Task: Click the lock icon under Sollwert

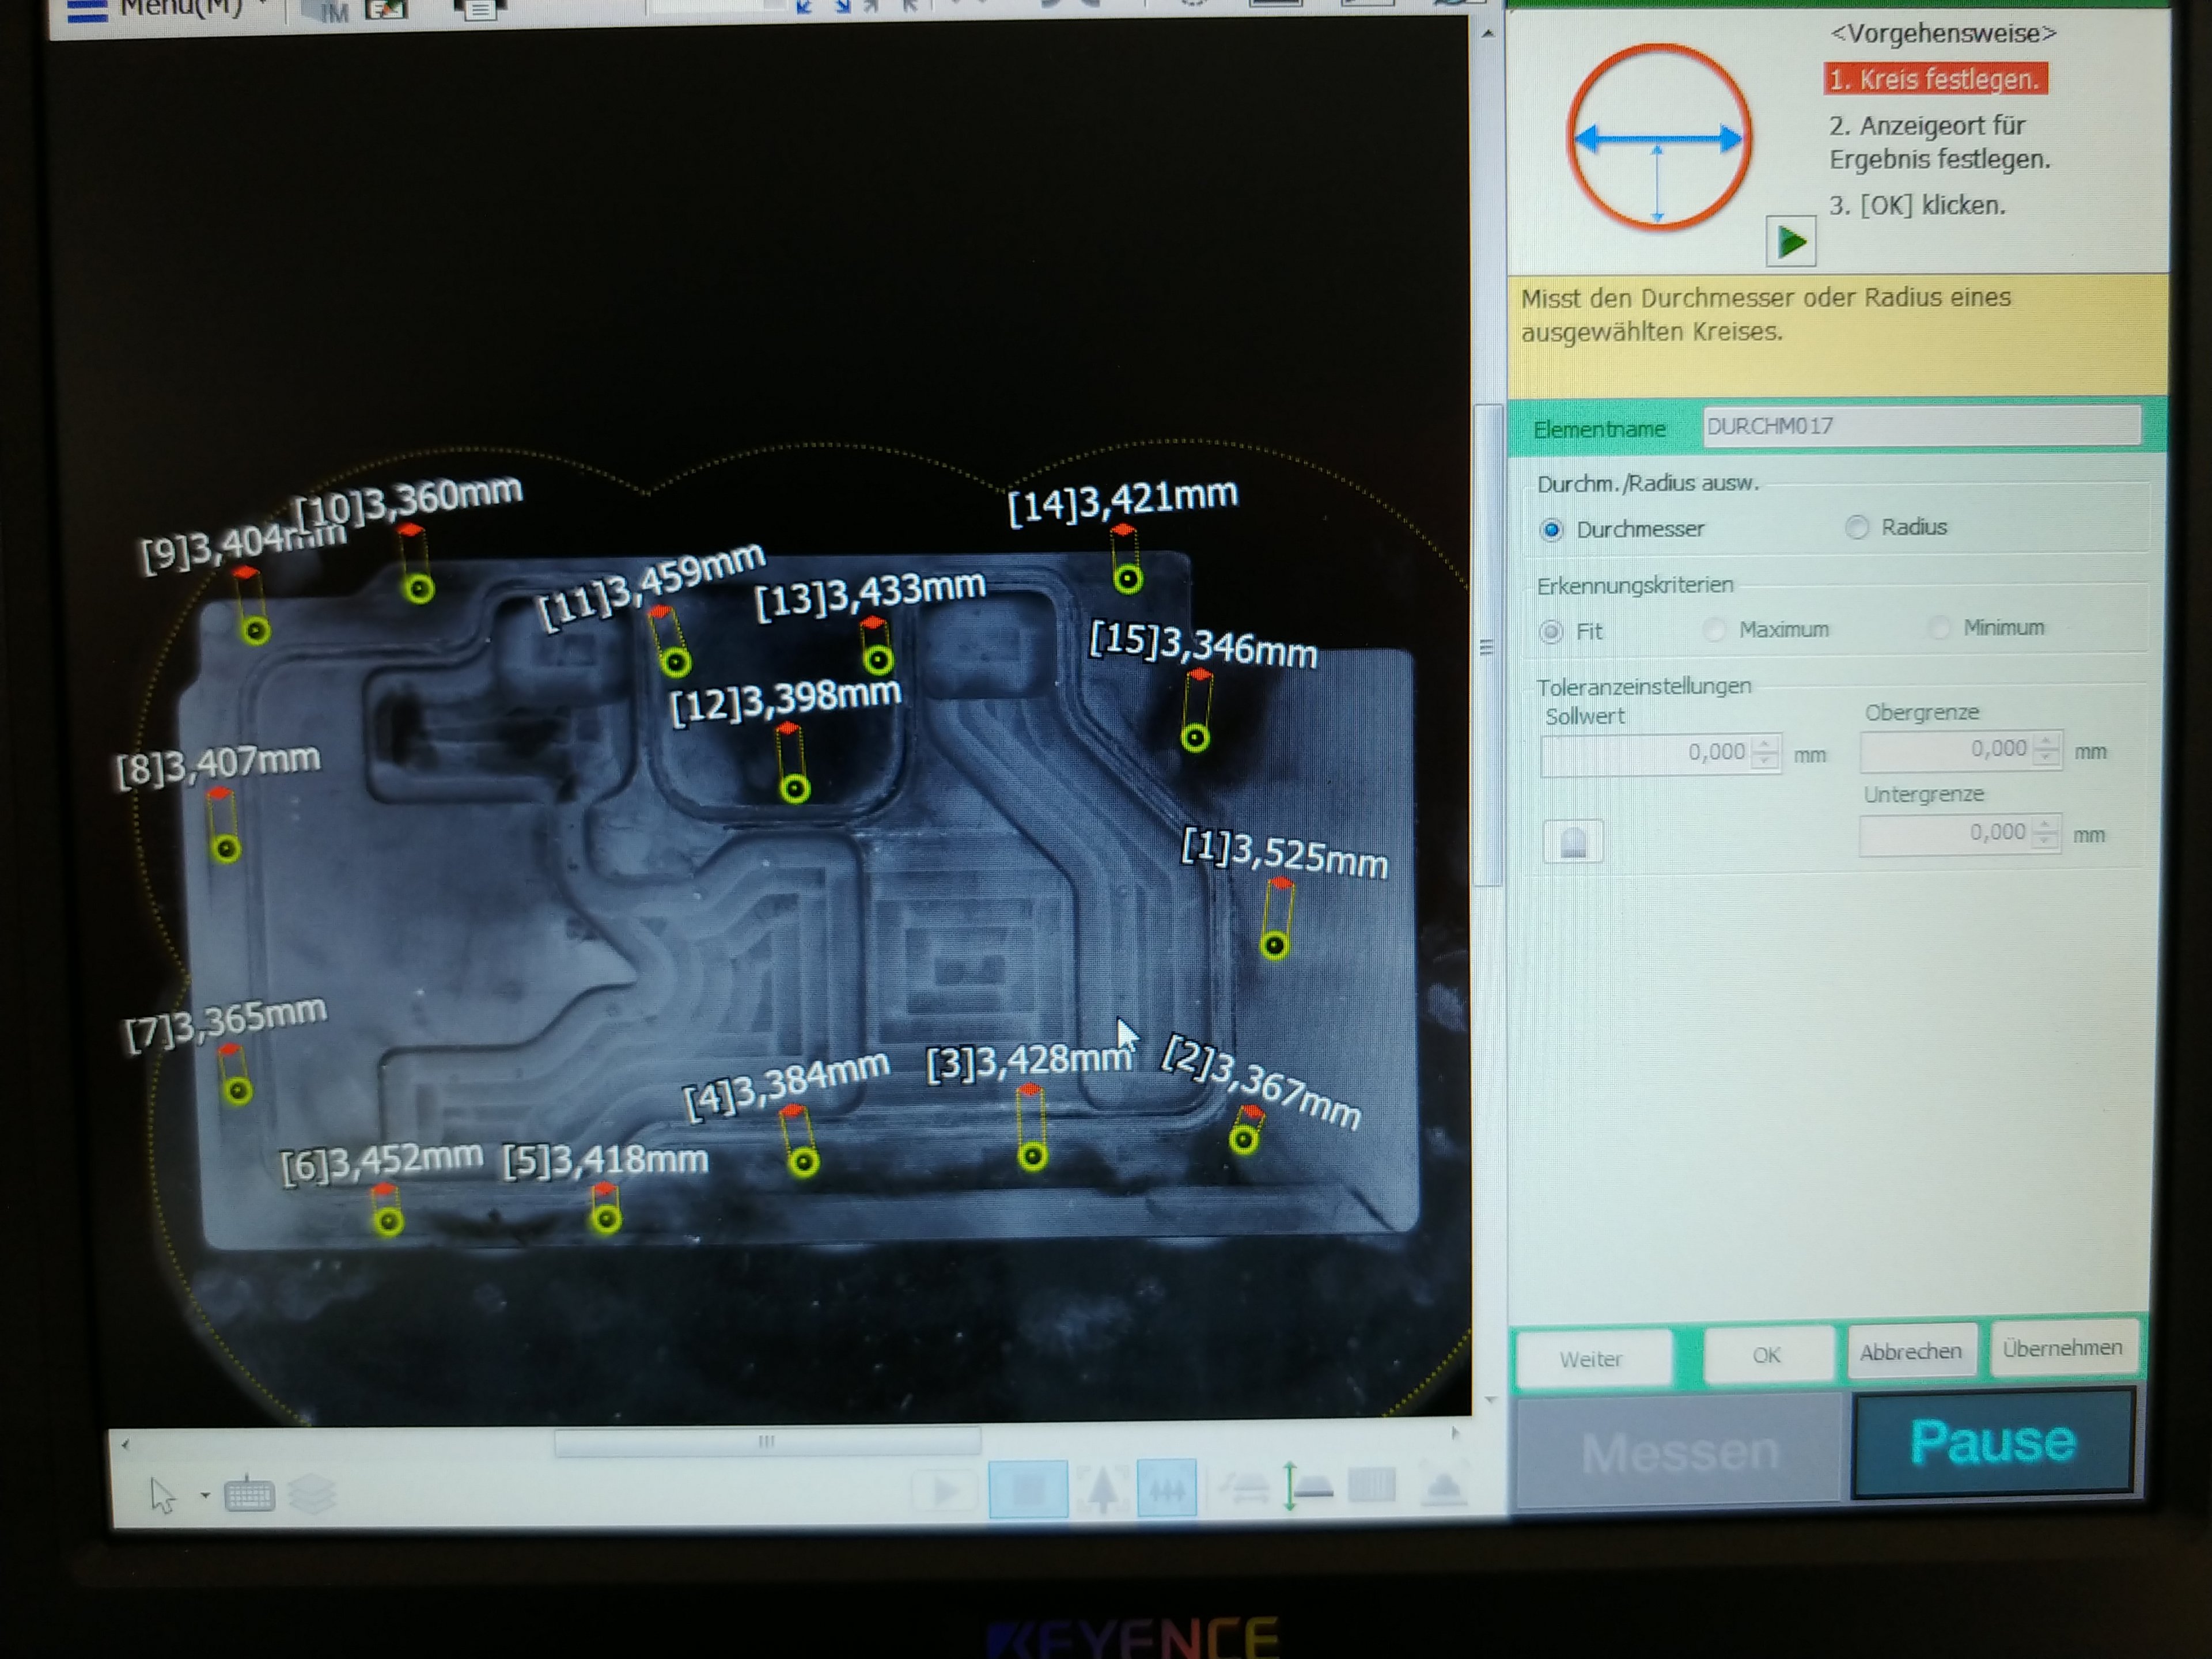Action: coord(1573,842)
